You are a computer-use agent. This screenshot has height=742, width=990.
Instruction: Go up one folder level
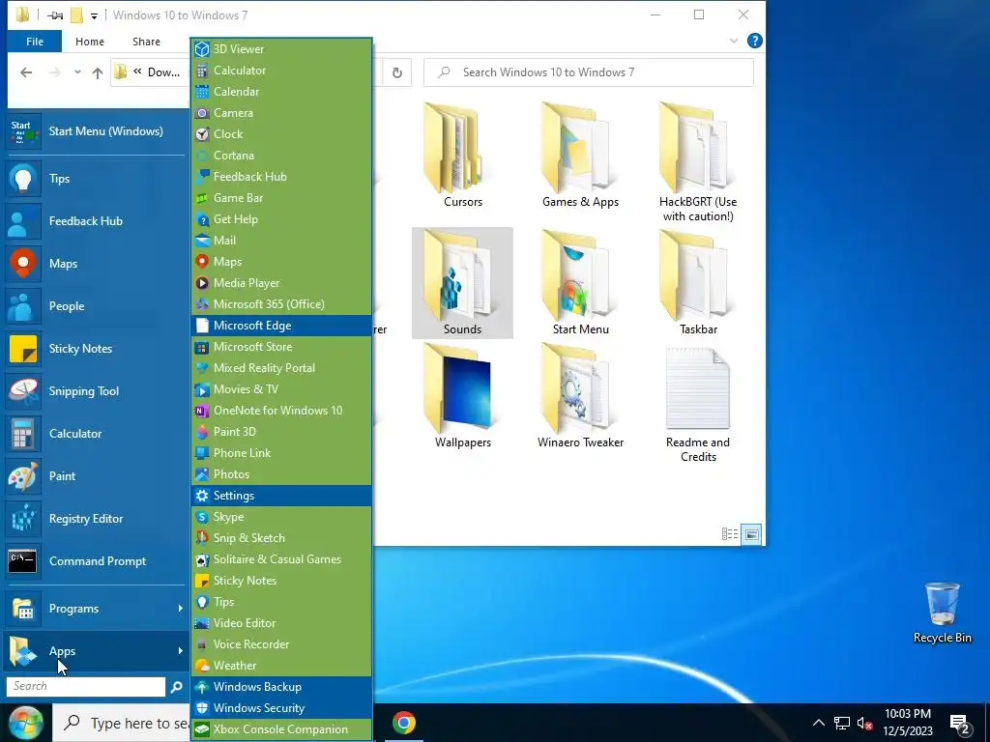coord(98,72)
